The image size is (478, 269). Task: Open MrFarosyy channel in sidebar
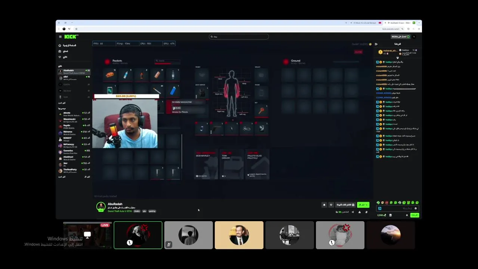(x=74, y=145)
